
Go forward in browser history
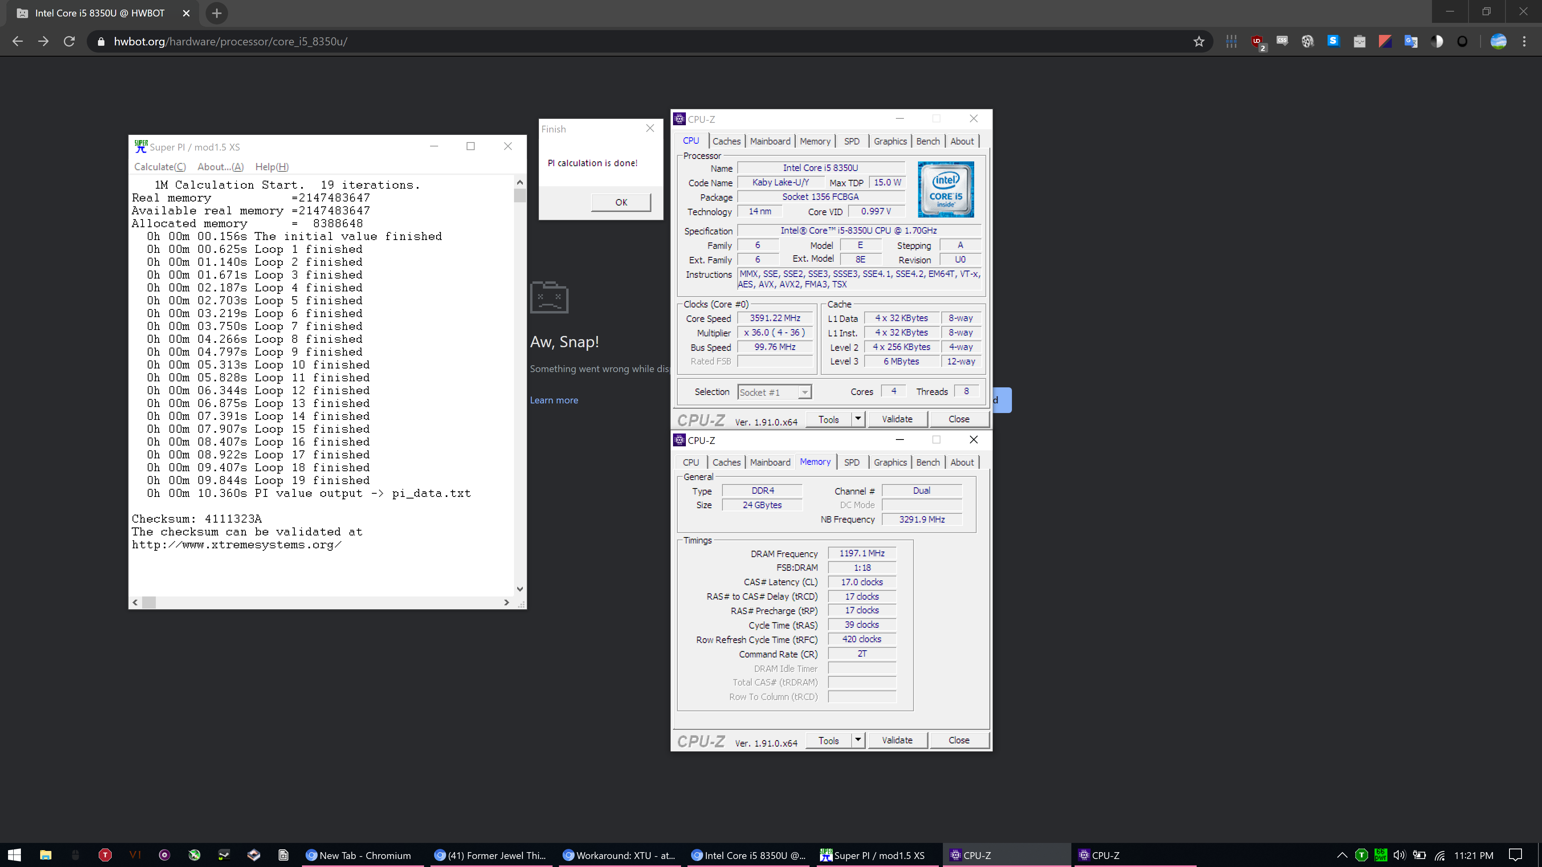pyautogui.click(x=43, y=41)
